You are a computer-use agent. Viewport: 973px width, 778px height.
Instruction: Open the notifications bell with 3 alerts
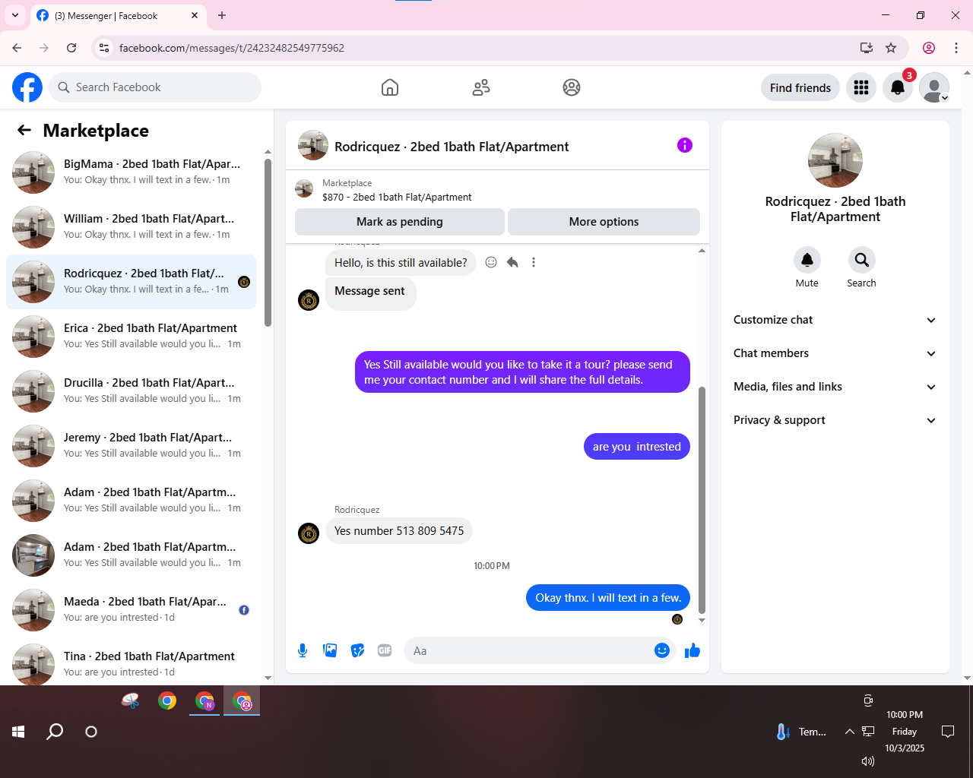[898, 87]
